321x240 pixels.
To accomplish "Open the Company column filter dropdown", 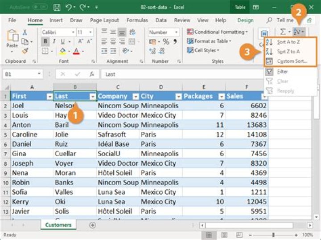I will pos(136,97).
